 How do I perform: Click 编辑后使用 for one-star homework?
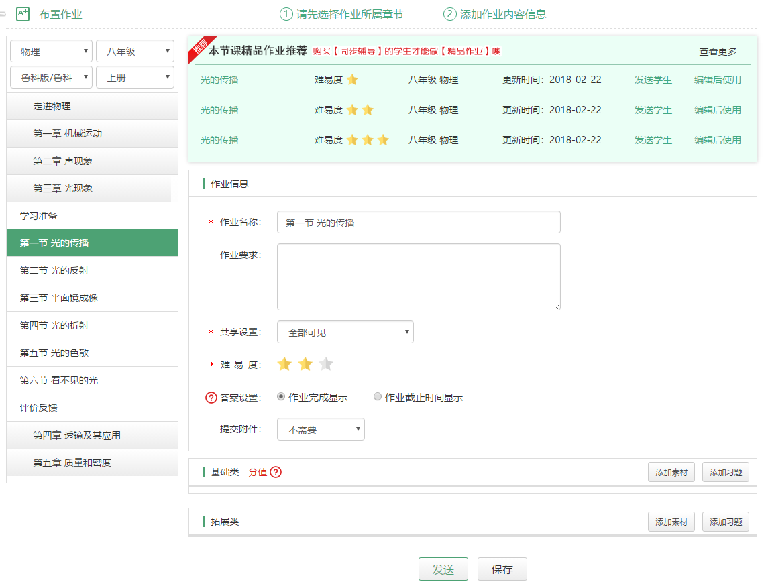[717, 79]
